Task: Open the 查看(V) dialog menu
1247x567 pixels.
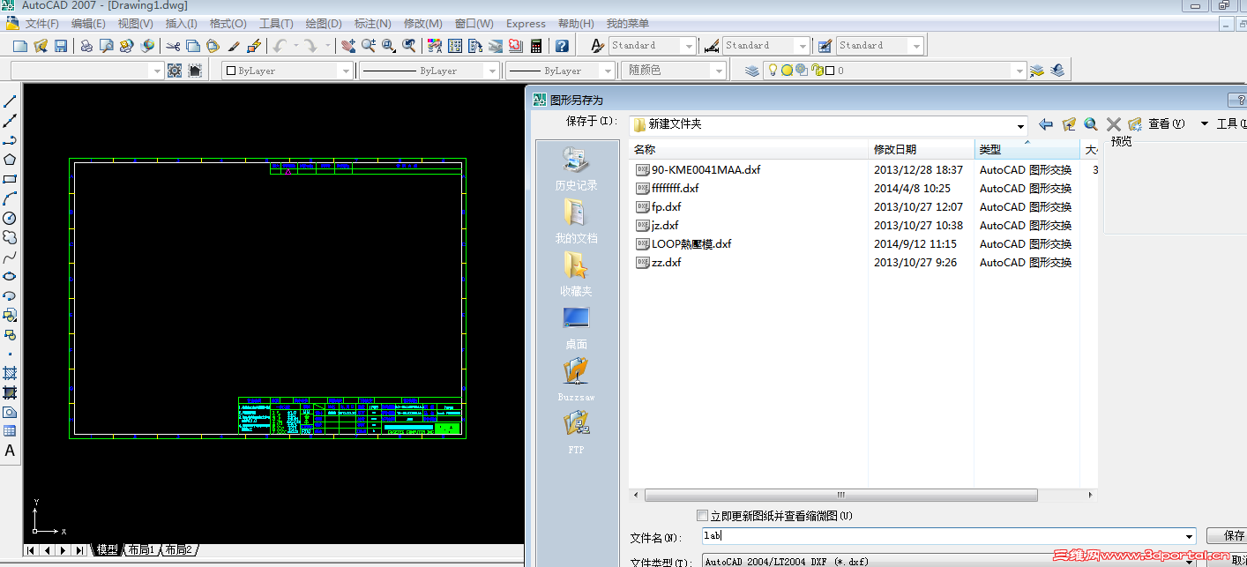Action: [1166, 124]
